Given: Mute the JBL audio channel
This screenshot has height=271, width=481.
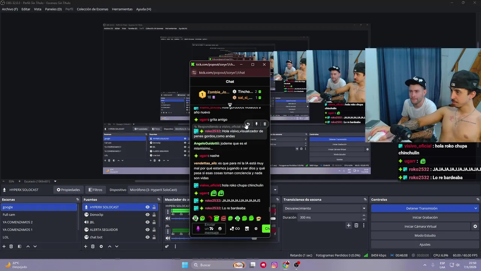Looking at the screenshot, I should pos(168,238).
